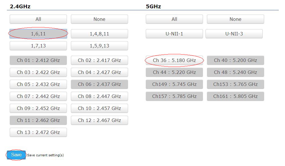Toggle Ch 06 : 2.437 GHz
The image size is (285, 166).
coord(99,84)
